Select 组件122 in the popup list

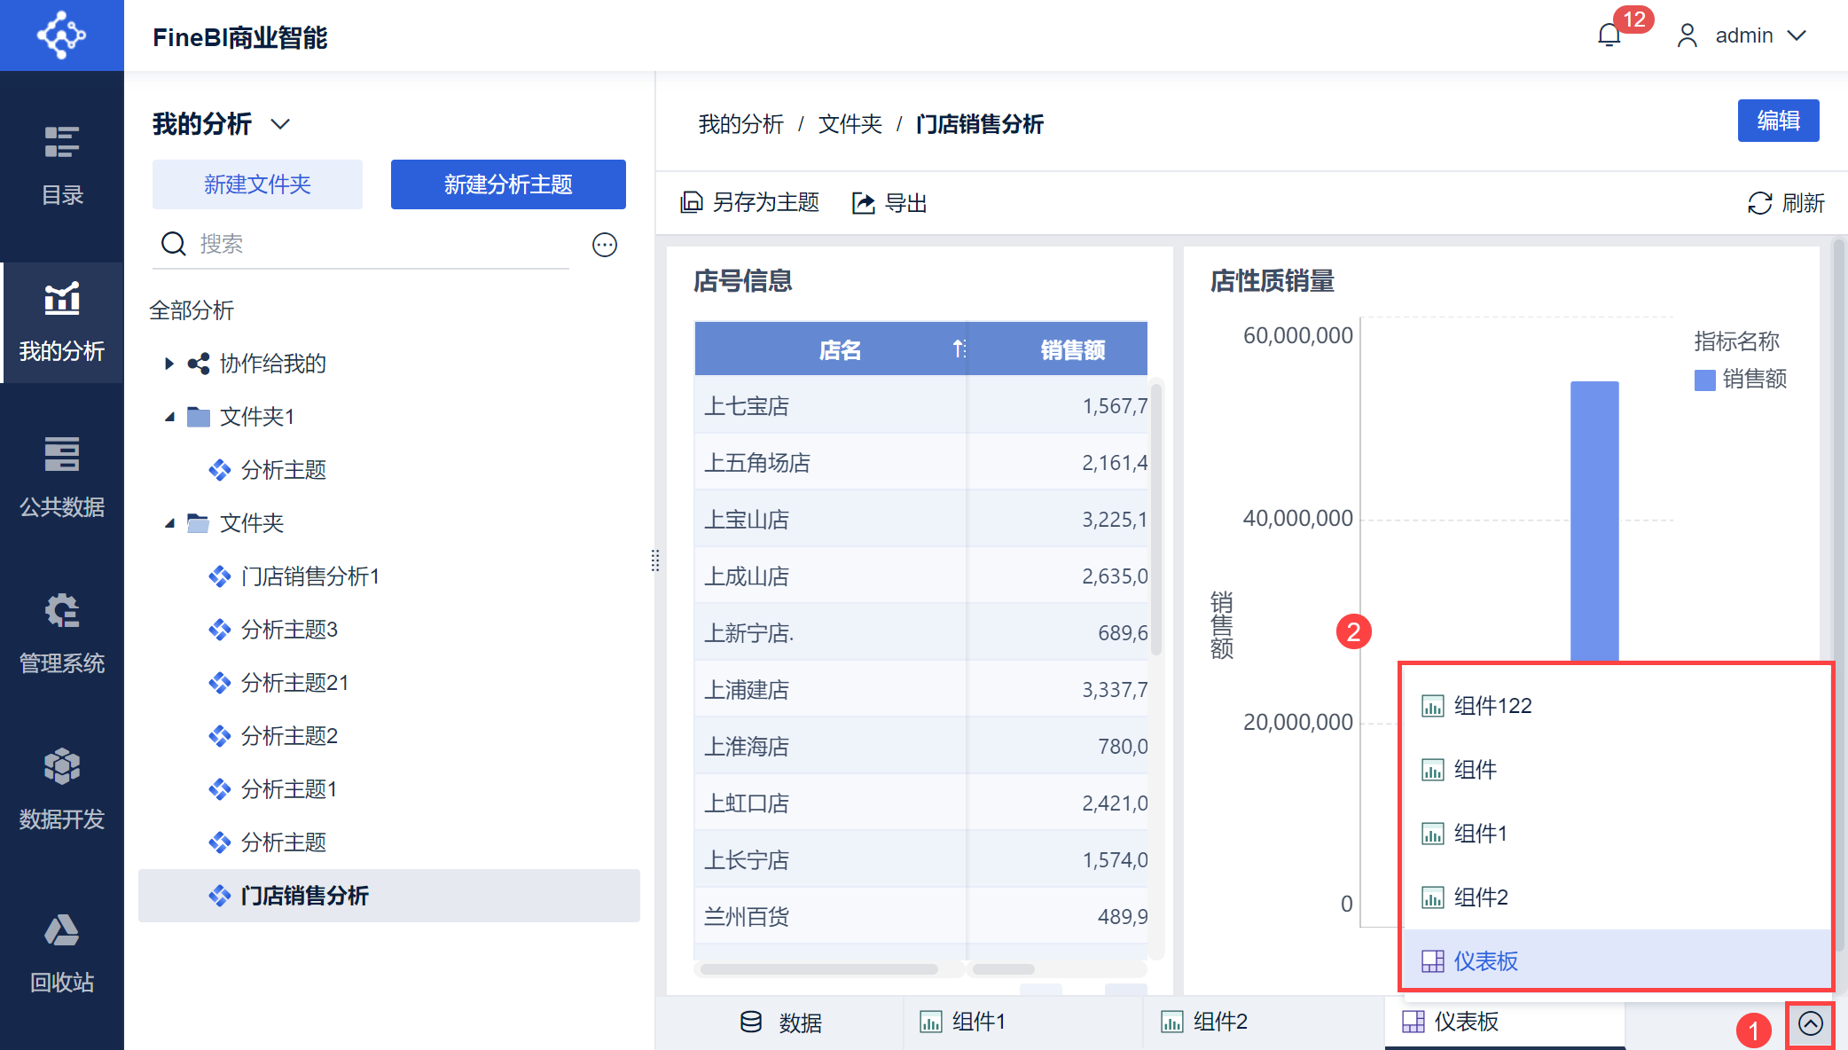click(x=1493, y=706)
